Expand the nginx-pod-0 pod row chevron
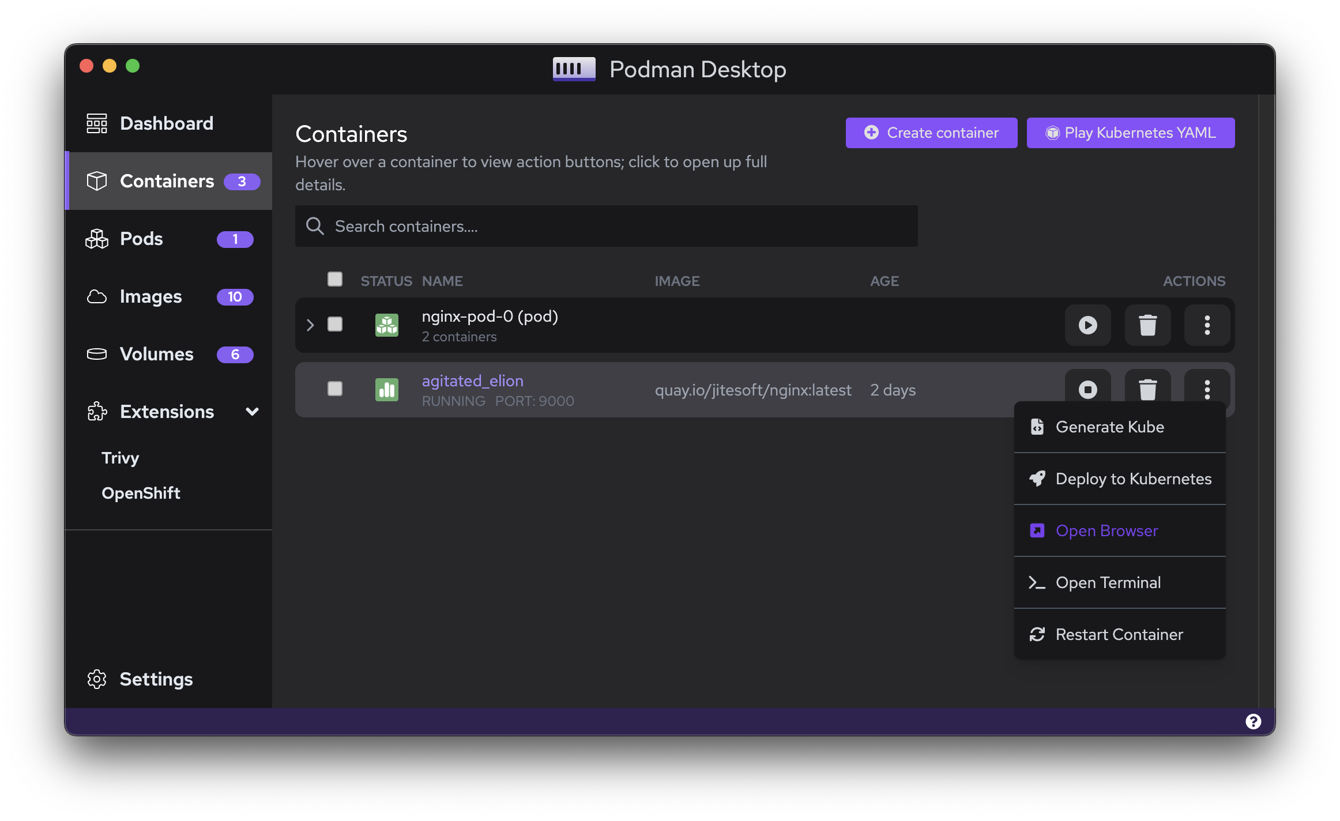Viewport: 1340px width, 821px height. pos(310,325)
